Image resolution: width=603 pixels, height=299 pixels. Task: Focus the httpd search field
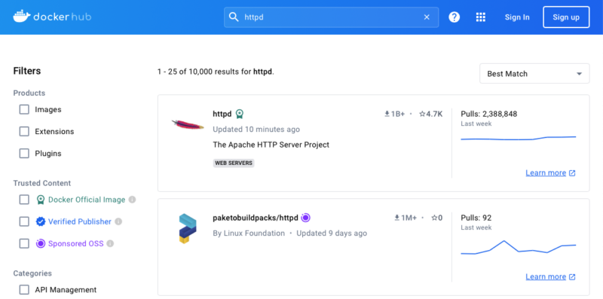pyautogui.click(x=331, y=17)
